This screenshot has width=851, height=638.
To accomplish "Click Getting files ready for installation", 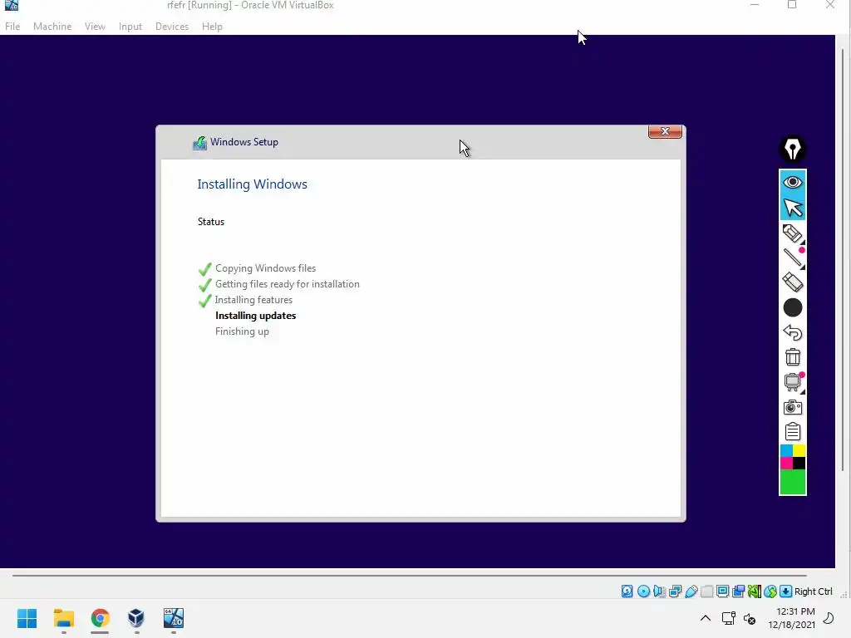I will click(287, 284).
